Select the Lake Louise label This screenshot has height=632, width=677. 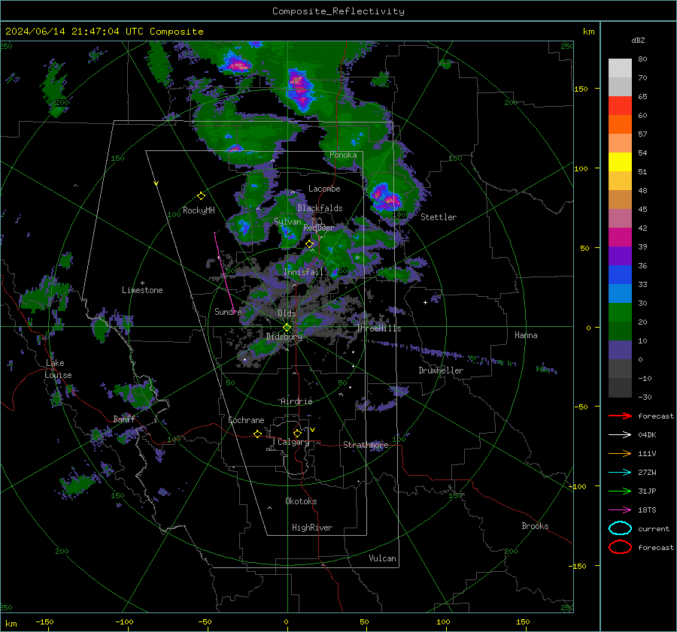click(x=58, y=369)
